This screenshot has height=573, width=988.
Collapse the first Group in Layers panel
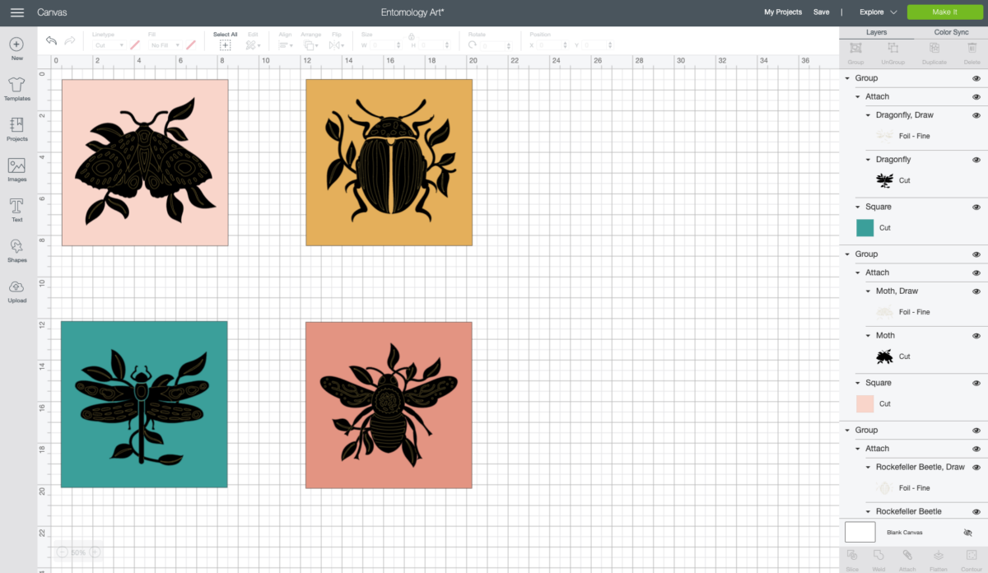pos(846,77)
